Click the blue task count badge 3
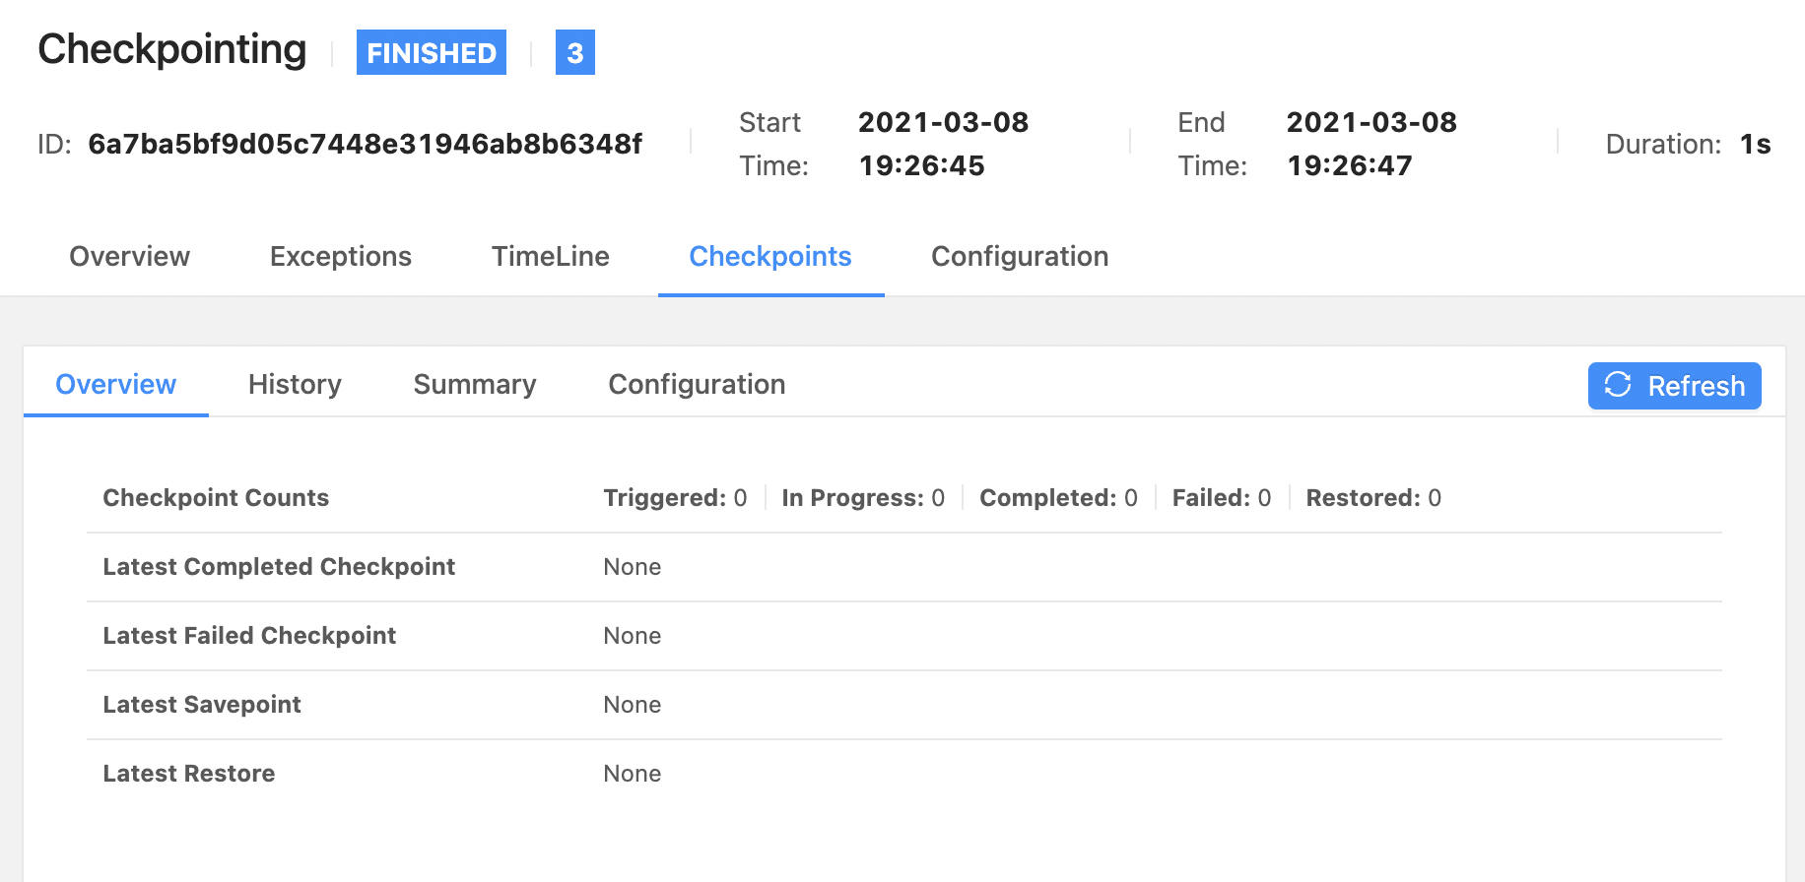 click(x=574, y=52)
